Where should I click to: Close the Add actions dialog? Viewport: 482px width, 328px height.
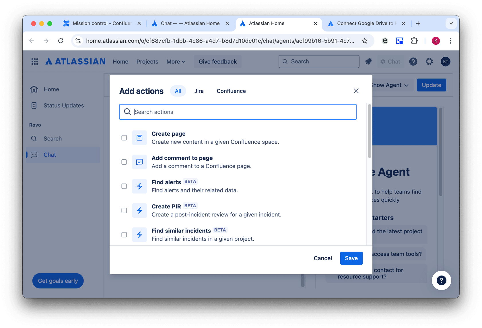(356, 91)
